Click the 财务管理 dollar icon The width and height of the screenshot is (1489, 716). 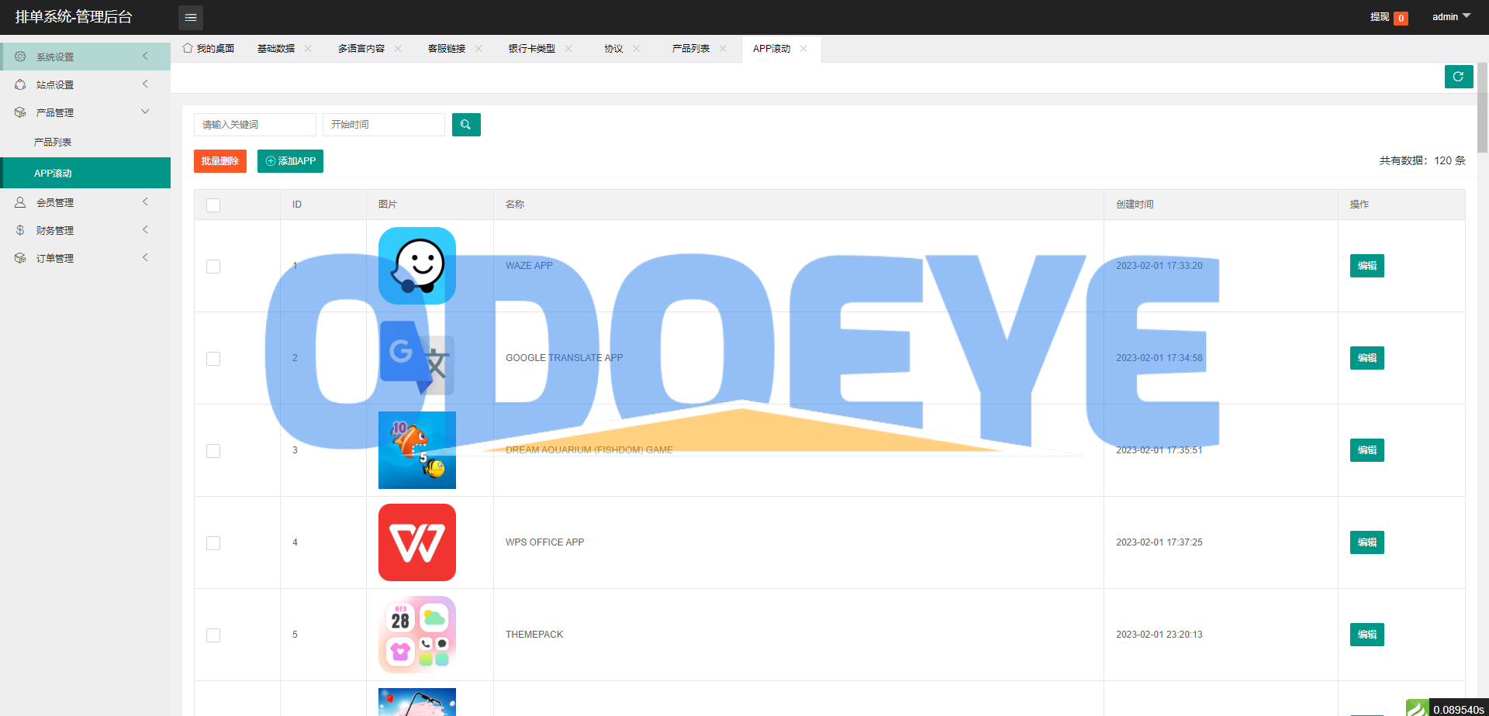[20, 230]
